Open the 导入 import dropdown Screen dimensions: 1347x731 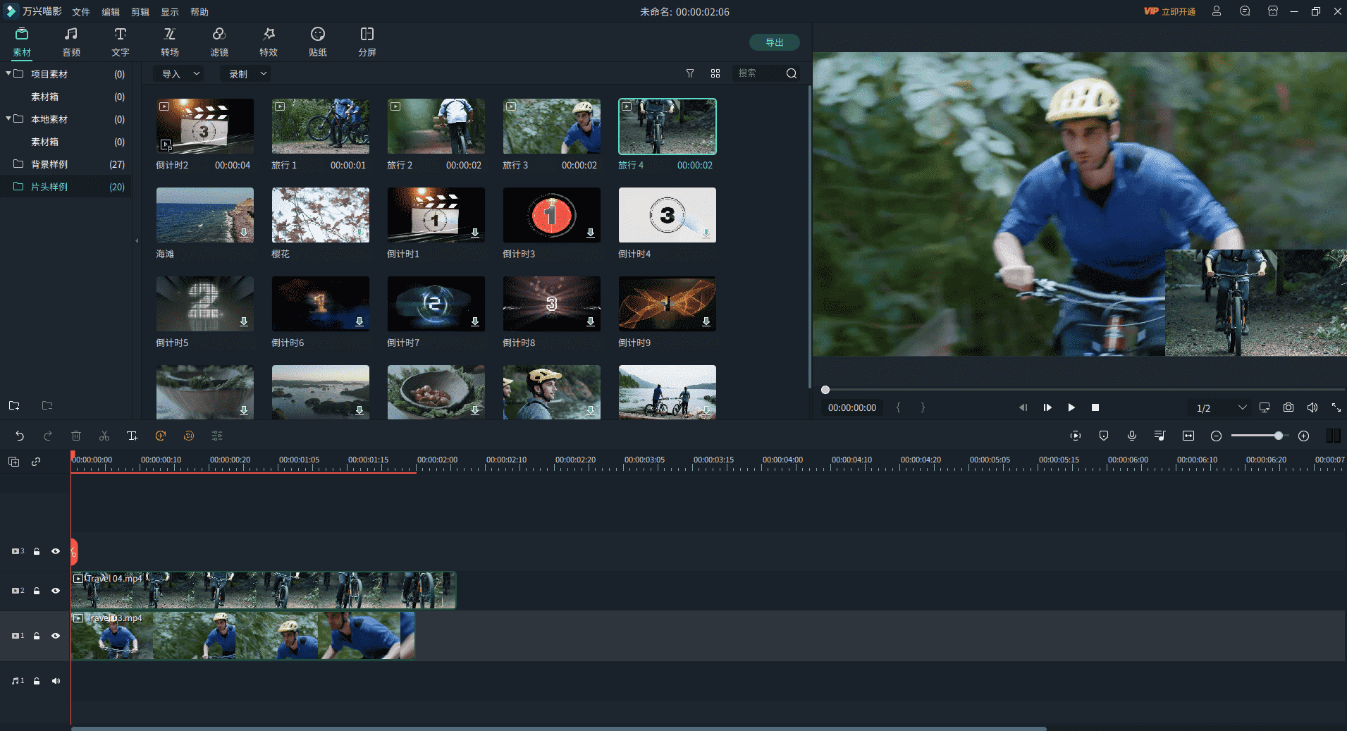click(180, 73)
